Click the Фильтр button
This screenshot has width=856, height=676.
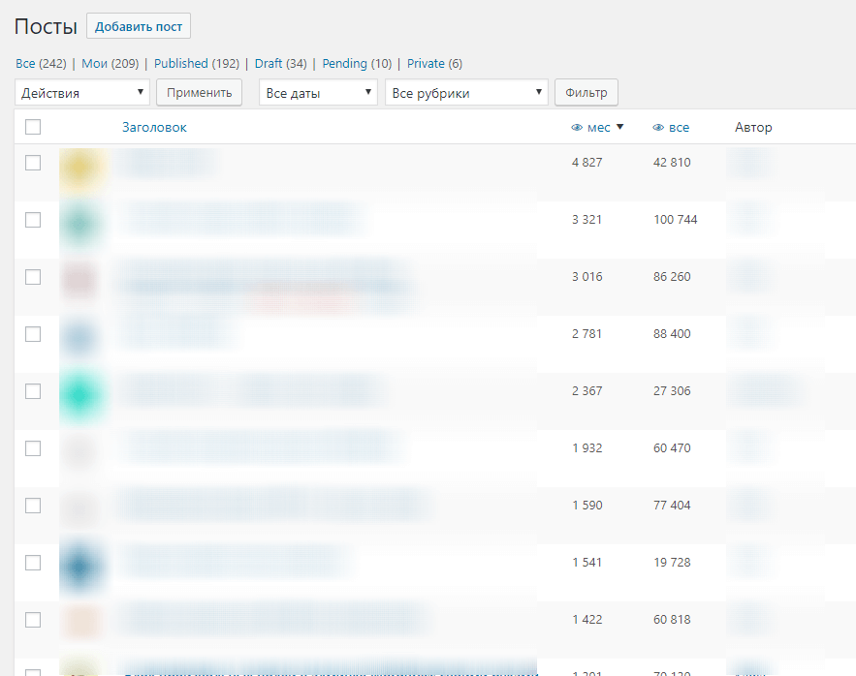tap(586, 93)
